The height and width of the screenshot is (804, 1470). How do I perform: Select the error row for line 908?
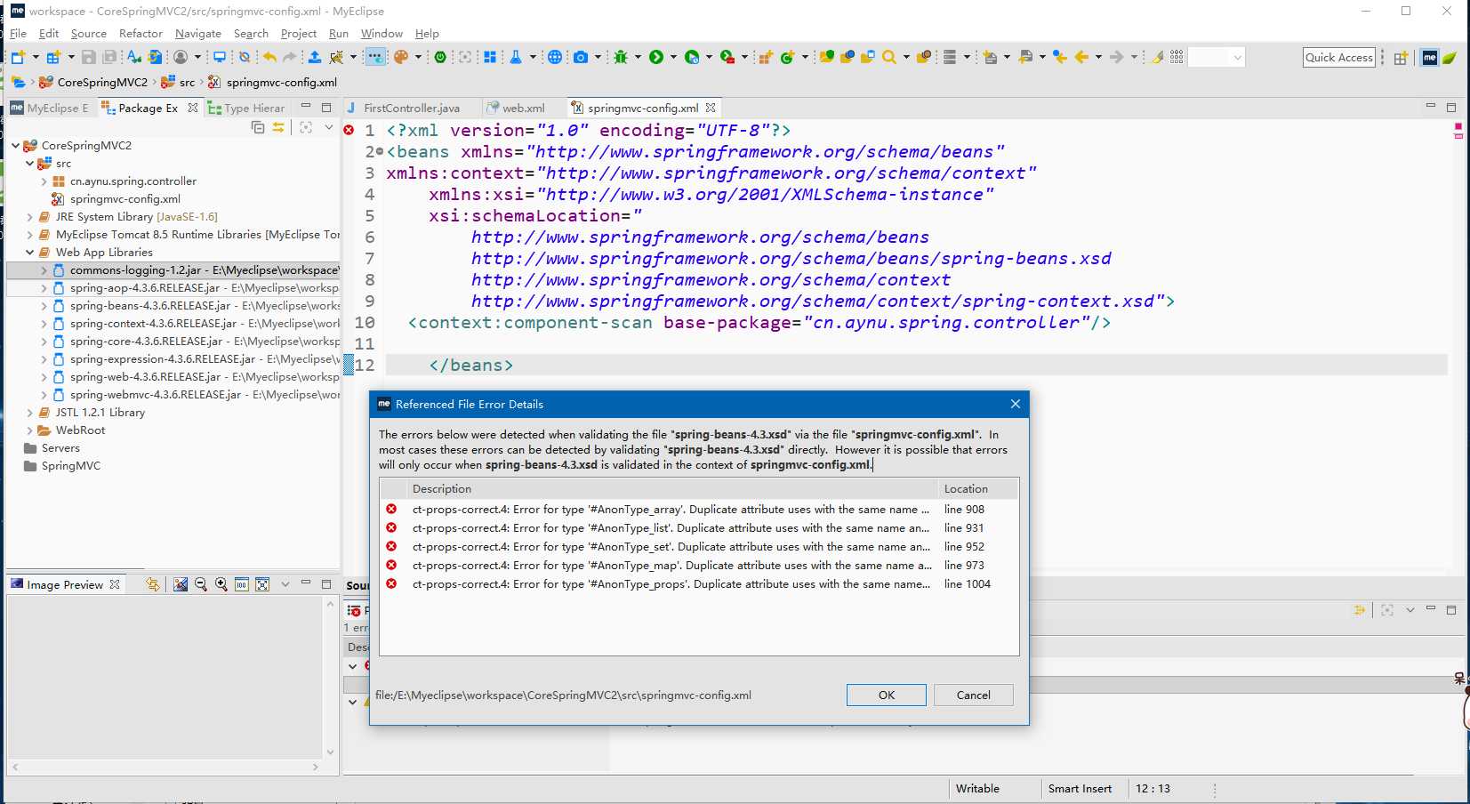coord(699,509)
